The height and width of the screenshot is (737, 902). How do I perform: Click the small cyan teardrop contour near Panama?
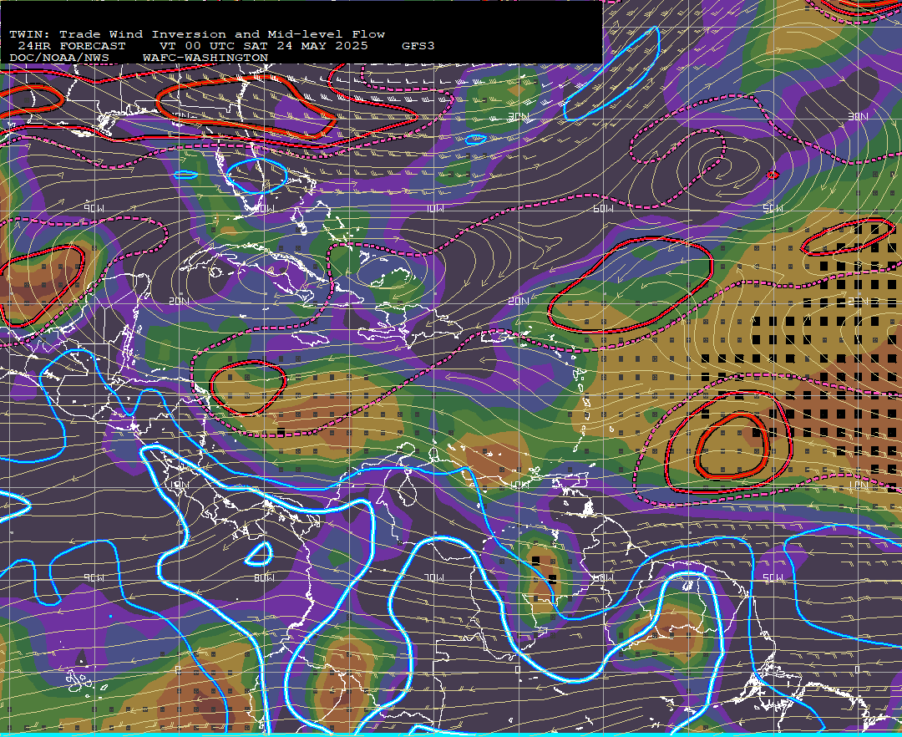click(x=260, y=553)
